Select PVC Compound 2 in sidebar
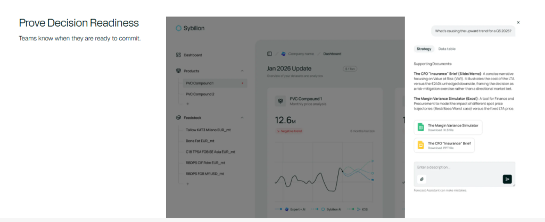 click(200, 94)
